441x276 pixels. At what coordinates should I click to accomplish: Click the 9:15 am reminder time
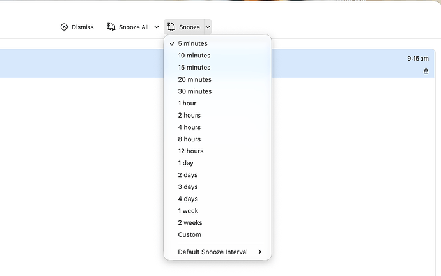click(418, 59)
